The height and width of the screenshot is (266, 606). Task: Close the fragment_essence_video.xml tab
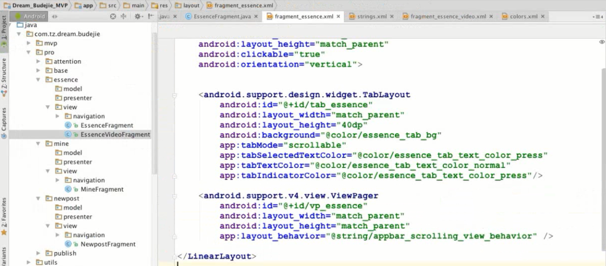[x=491, y=17]
